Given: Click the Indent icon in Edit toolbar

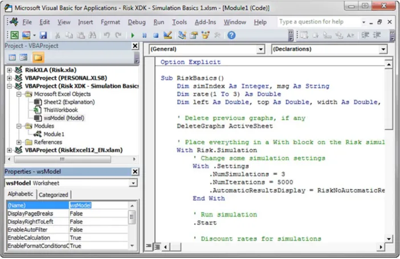Looking at the screenshot, I should (365, 35).
